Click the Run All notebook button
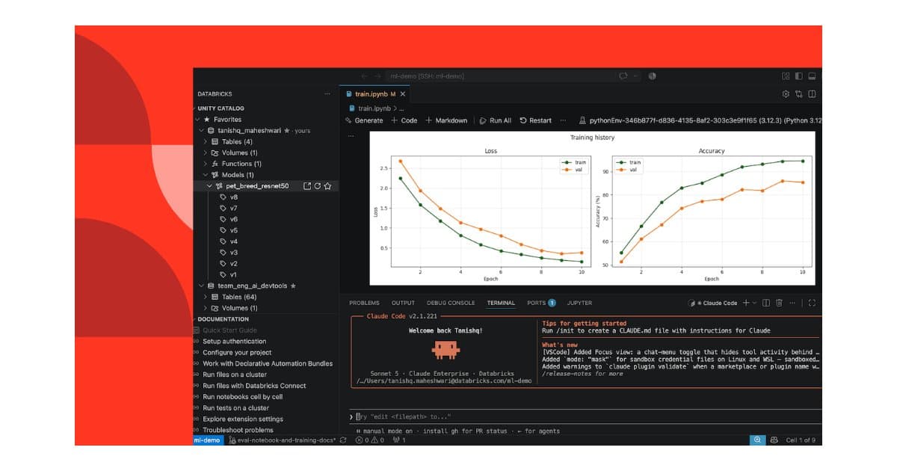Screen dimensions: 897x471 click(x=496, y=120)
